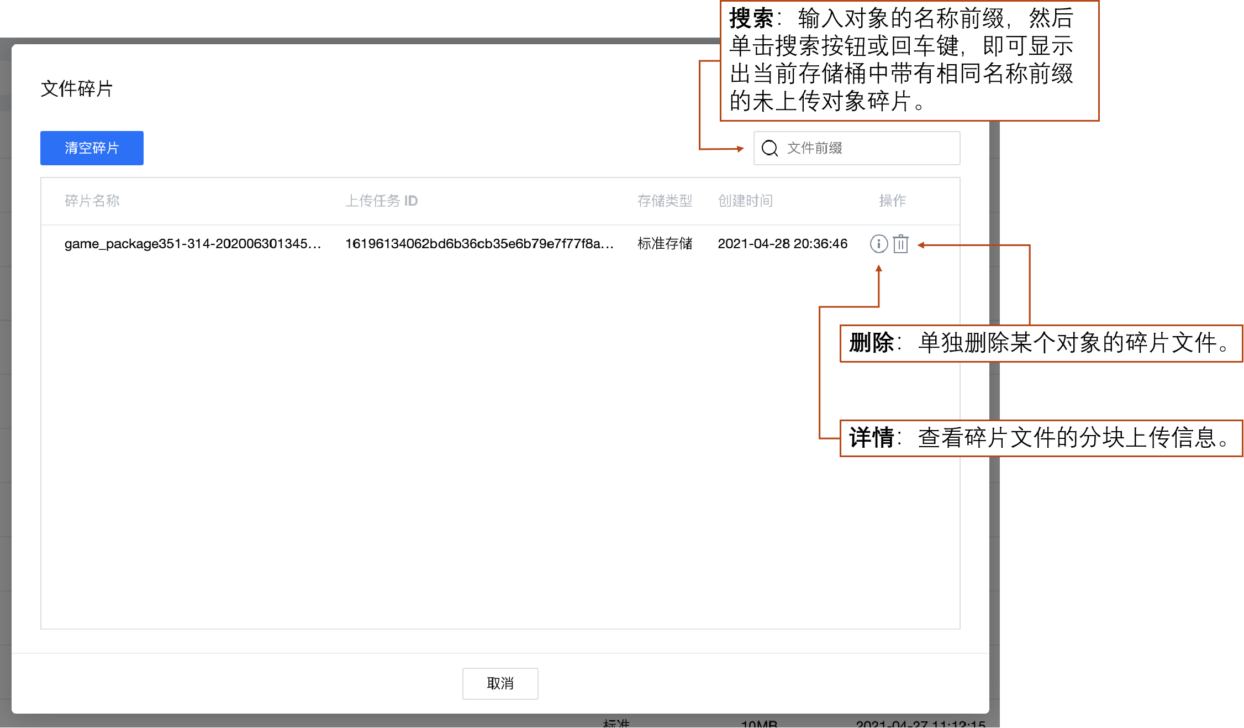Image resolution: width=1244 pixels, height=728 pixels.
Task: Click the 创建时间 column header
Action: pos(745,201)
